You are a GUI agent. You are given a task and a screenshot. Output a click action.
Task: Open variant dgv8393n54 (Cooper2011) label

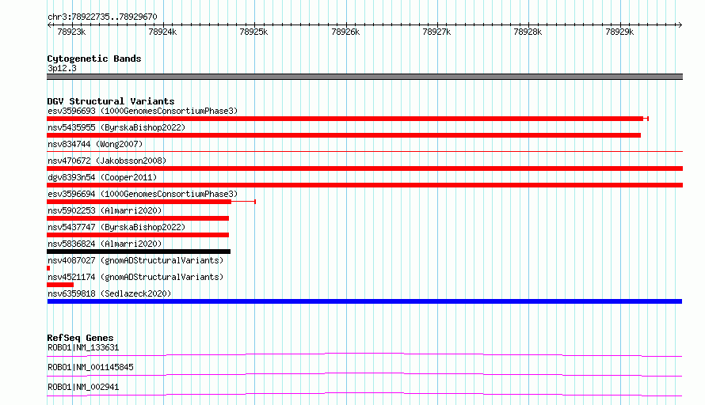pyautogui.click(x=102, y=177)
